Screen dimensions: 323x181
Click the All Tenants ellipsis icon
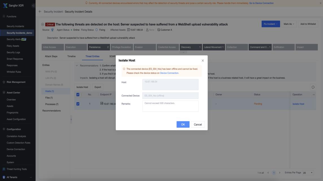pos(31,177)
